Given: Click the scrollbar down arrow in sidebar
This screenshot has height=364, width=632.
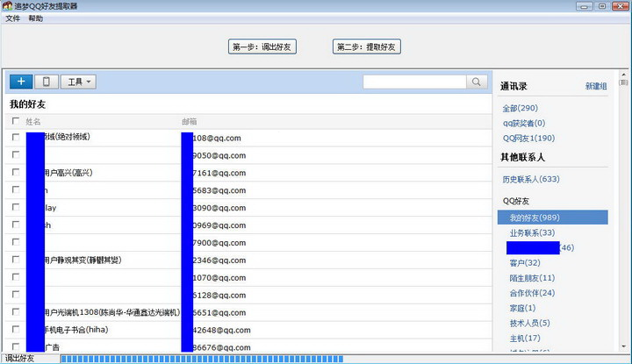Looking at the screenshot, I should pyautogui.click(x=623, y=346).
